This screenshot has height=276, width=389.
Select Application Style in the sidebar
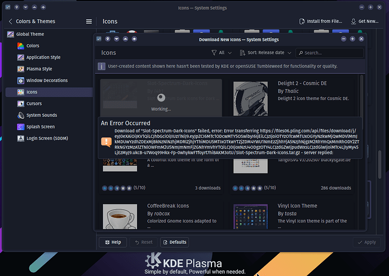tap(43, 57)
